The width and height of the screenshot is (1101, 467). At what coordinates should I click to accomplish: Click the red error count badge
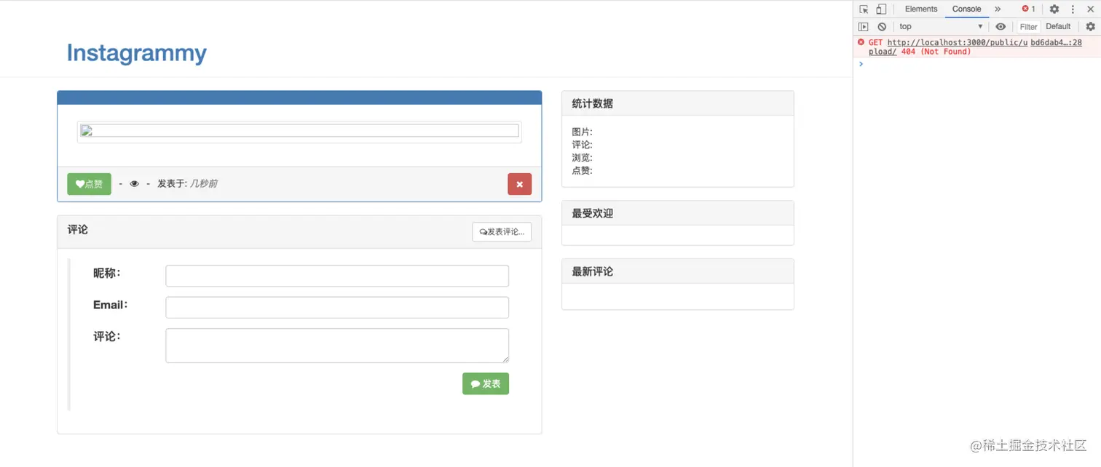point(1028,9)
